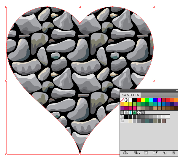The height and width of the screenshot is (166, 178).
Task: Click the Swatch Options icon
Action: pos(146,153)
